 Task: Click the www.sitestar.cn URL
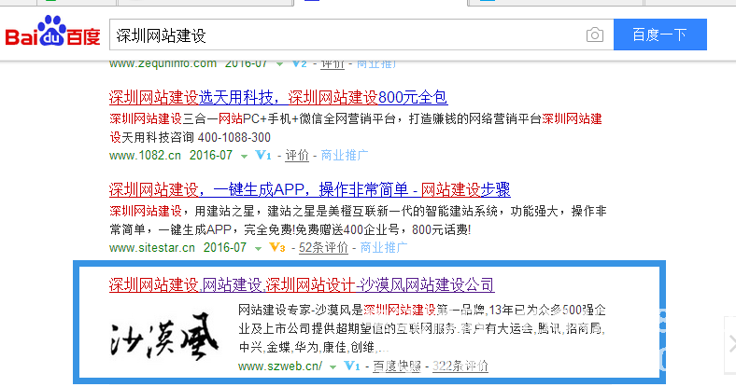tap(152, 248)
